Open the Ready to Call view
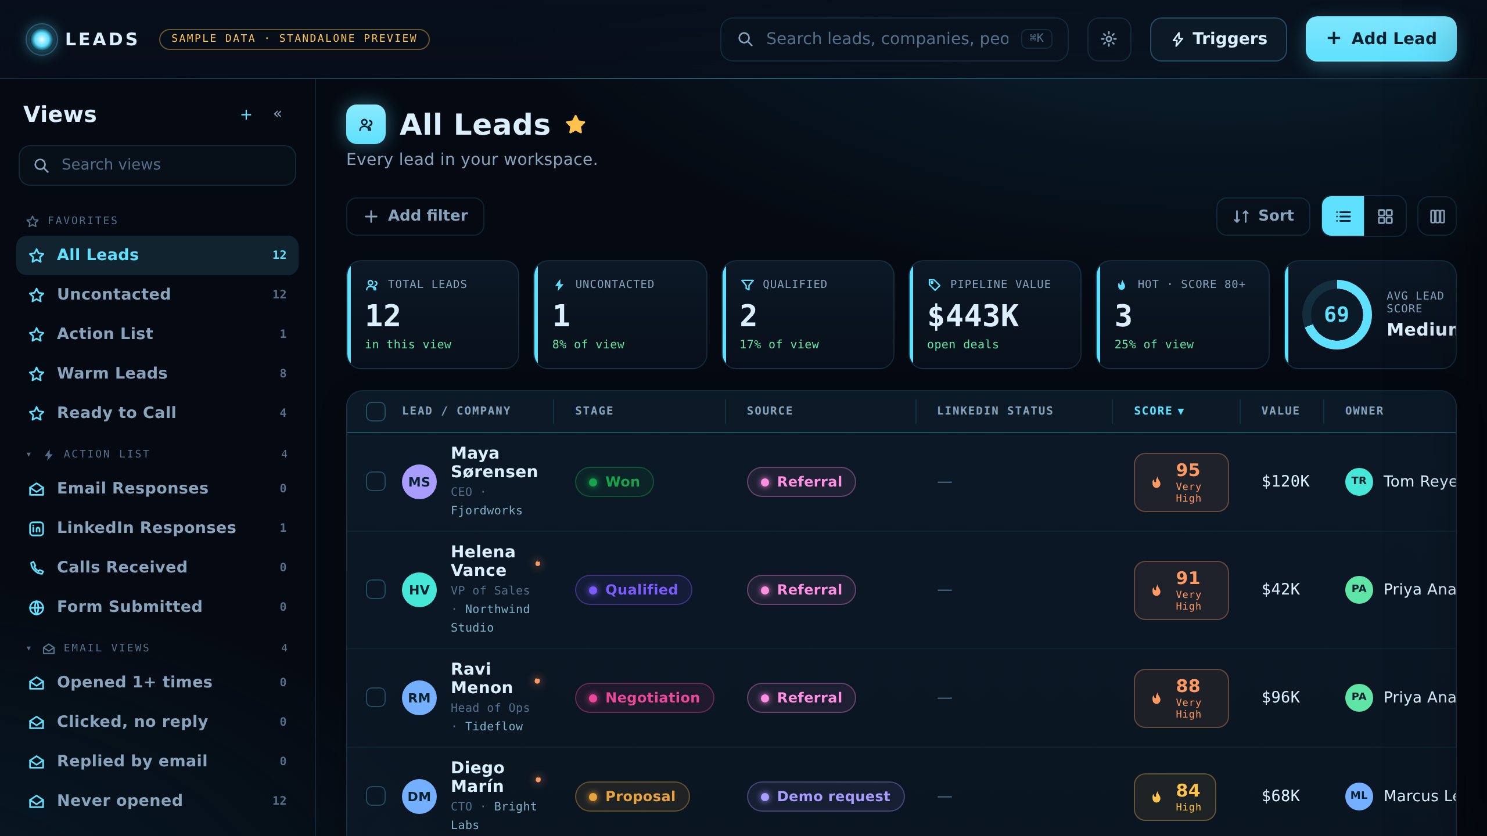 point(157,413)
